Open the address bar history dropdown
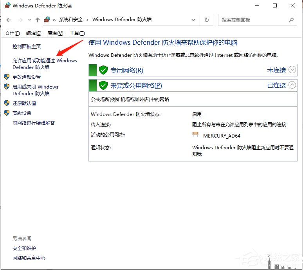 pos(193,20)
